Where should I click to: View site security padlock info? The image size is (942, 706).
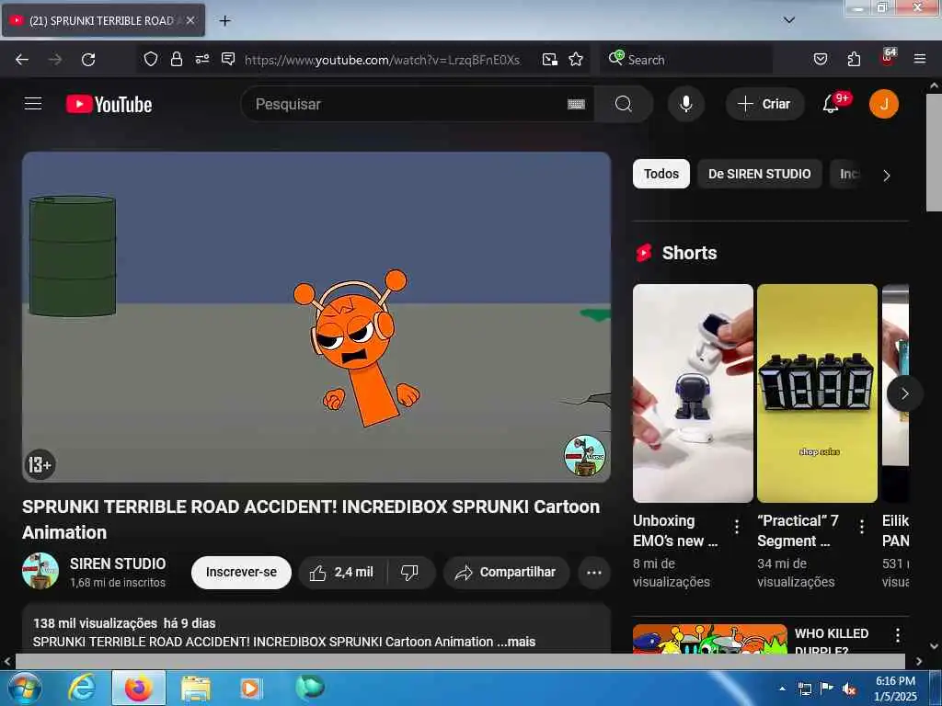click(x=176, y=59)
